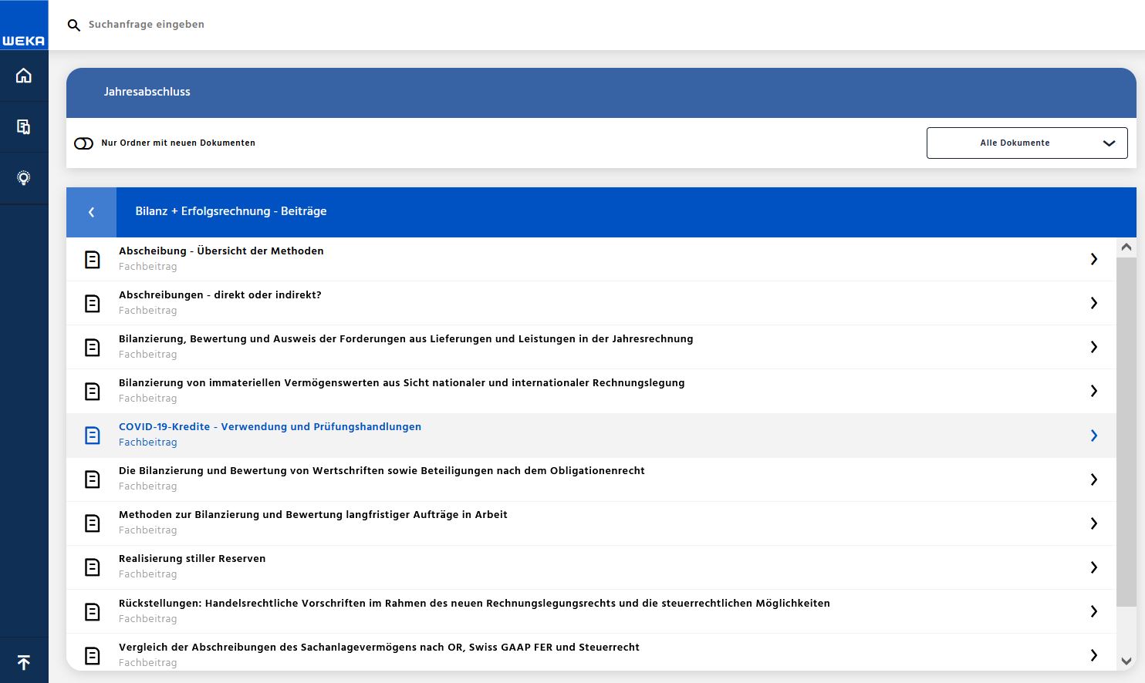Select 'Bilanz + Erfolgsrechnung - Beiträge' folder title
The width and height of the screenshot is (1145, 683).
[x=231, y=211]
